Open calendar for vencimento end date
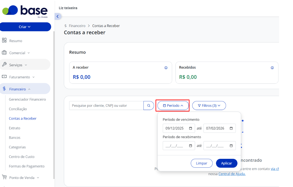The width and height of the screenshot is (293, 187). point(231,128)
